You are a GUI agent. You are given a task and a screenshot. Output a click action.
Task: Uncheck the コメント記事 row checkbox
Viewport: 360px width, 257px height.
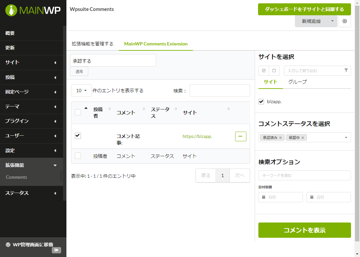pos(78,136)
